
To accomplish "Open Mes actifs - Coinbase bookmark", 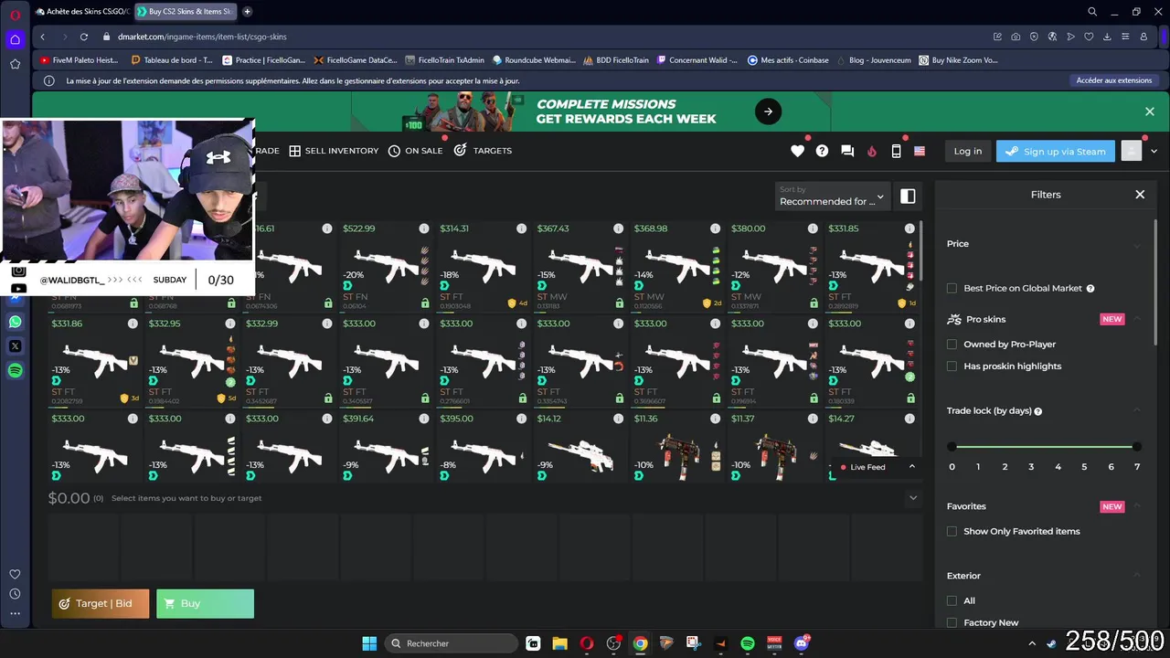I will coord(788,60).
